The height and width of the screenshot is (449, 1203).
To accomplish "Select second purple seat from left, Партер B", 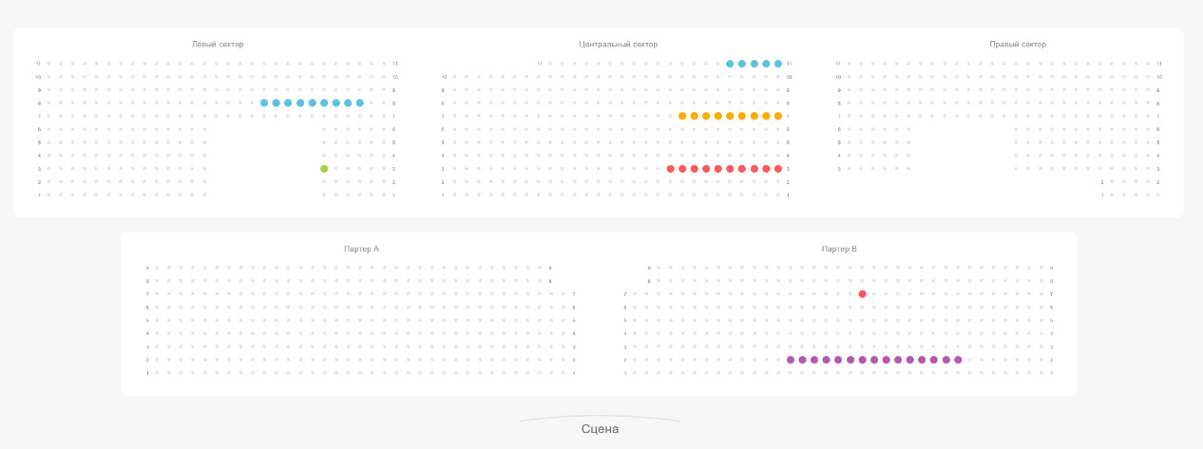I will pos(803,360).
